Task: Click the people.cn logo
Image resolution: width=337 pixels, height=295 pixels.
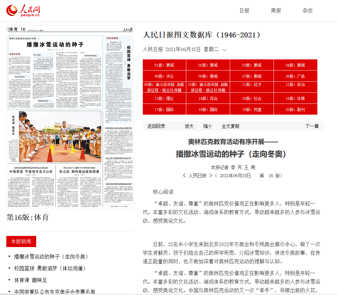Action: (23, 10)
